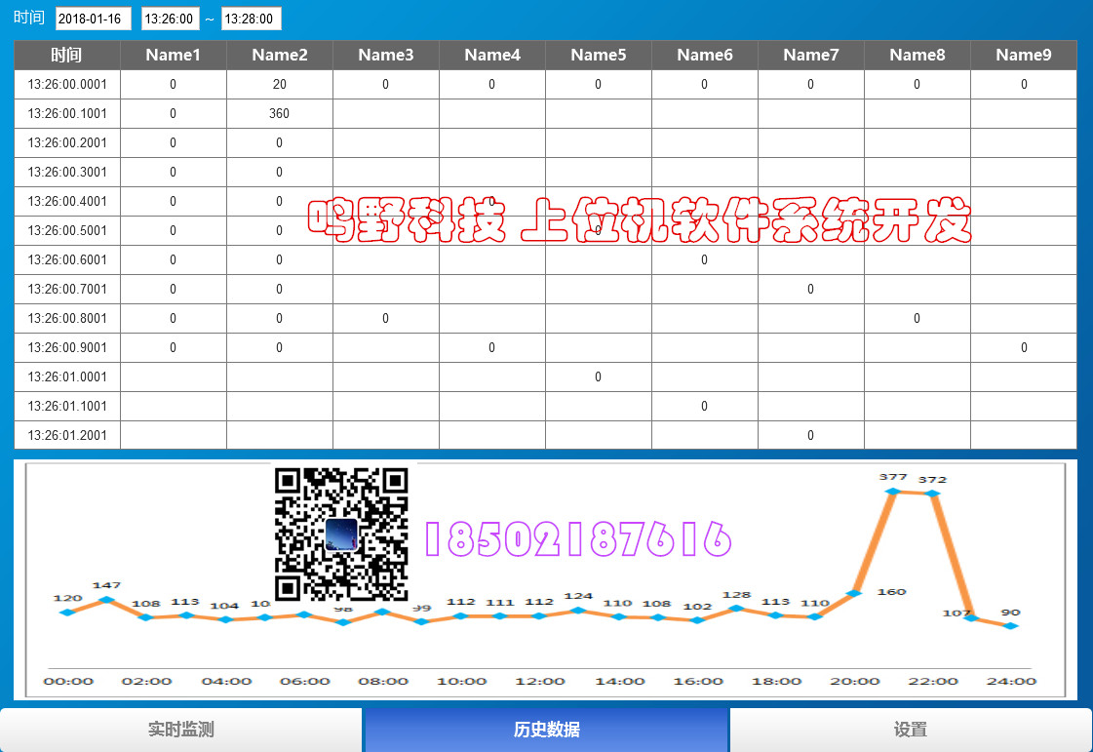Image resolution: width=1093 pixels, height=752 pixels.
Task: Select the Name8 column header
Action: pos(917,56)
